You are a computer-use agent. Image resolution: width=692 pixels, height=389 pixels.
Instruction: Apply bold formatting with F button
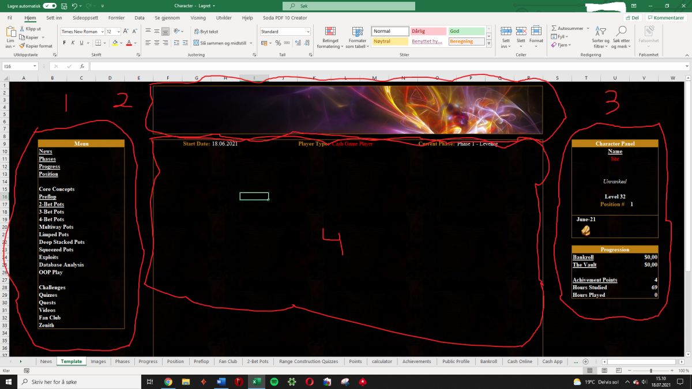click(65, 43)
